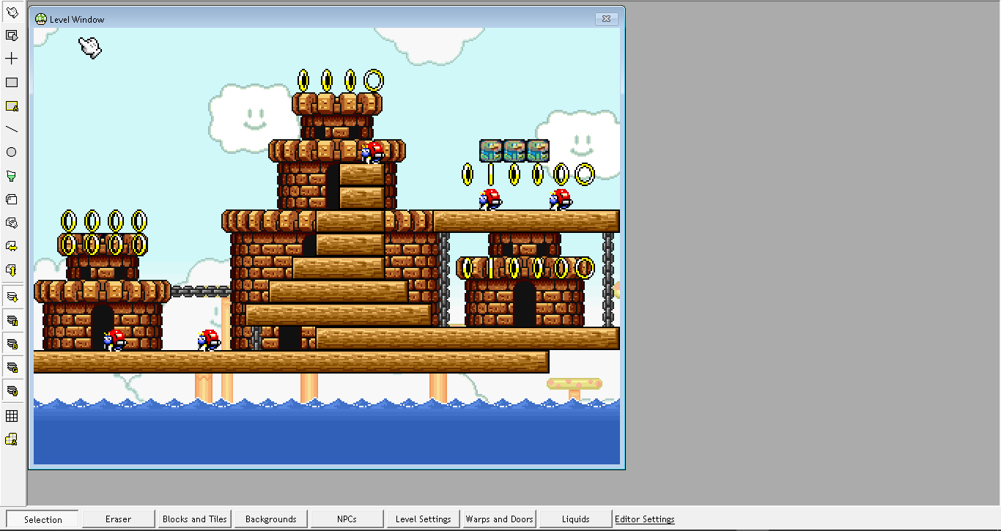
Task: Select the red beetle NPC in the central tower
Action: point(373,152)
